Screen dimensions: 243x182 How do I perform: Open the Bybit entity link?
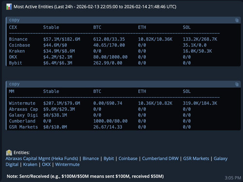pyautogui.click(x=109, y=159)
